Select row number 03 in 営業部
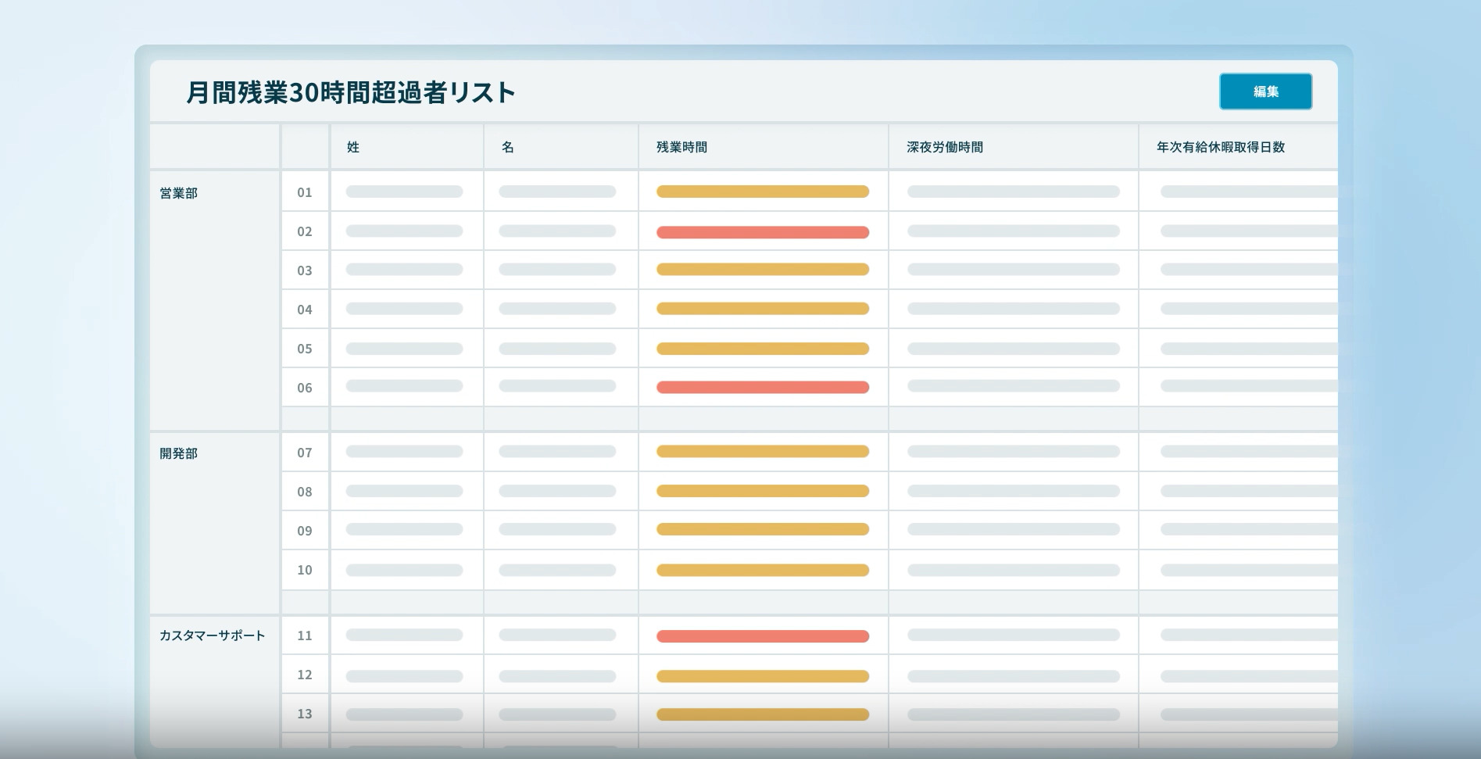Image resolution: width=1481 pixels, height=759 pixels. point(306,270)
